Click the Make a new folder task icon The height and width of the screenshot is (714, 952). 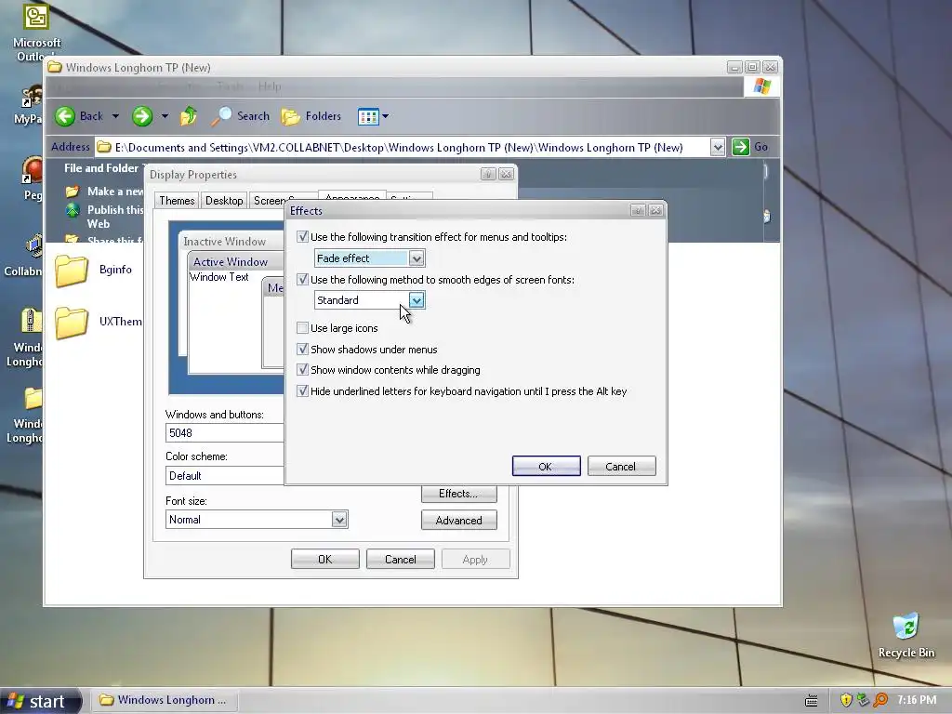click(73, 192)
